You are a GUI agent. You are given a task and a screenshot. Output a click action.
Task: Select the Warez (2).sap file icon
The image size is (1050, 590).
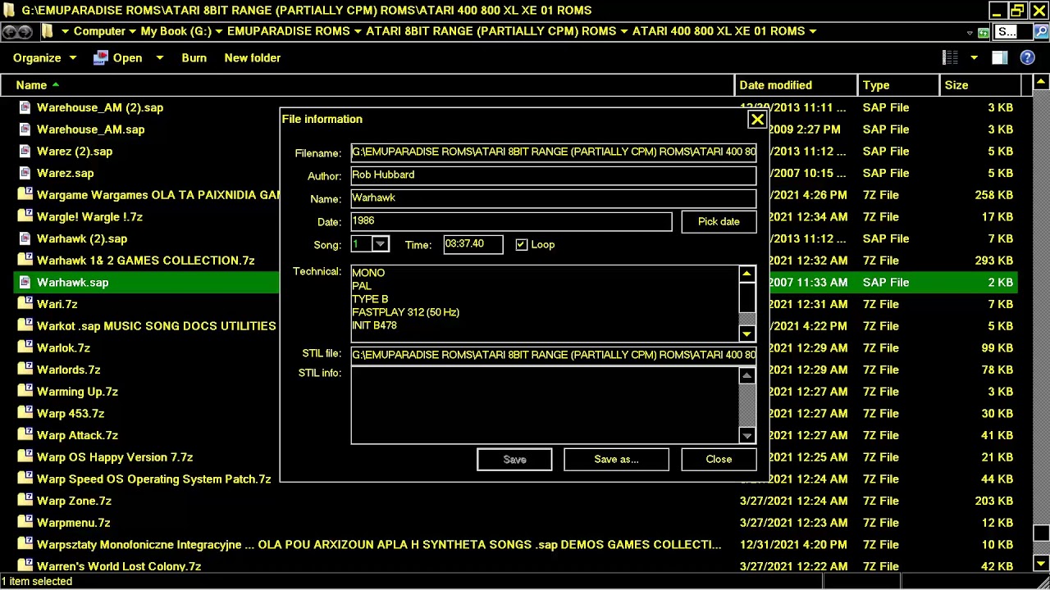[x=25, y=152]
